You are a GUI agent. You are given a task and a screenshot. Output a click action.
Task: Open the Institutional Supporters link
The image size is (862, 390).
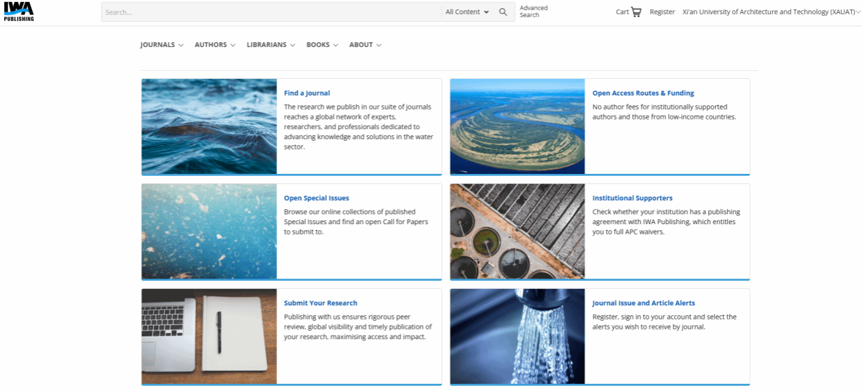[x=632, y=198]
